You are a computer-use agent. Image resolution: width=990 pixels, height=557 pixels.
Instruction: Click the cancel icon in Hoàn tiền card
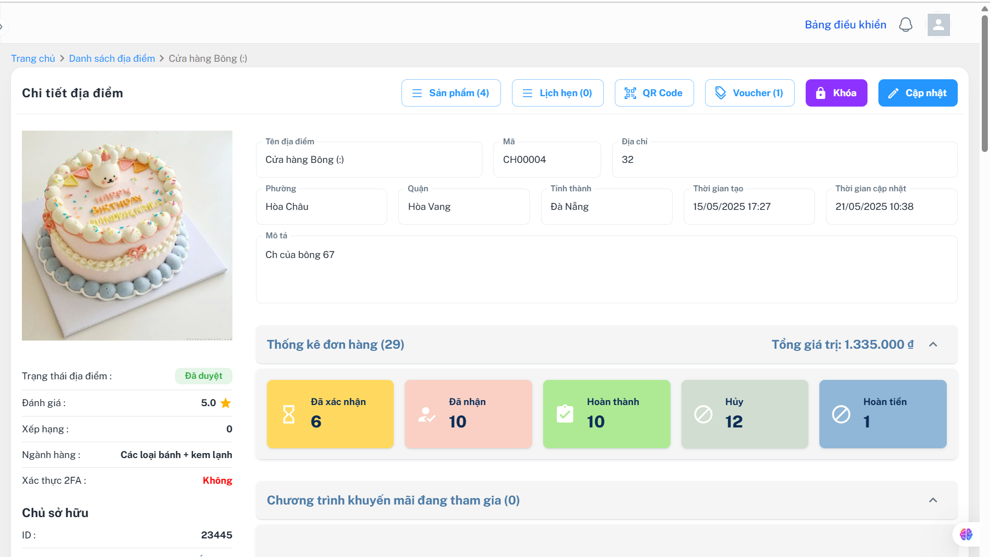[x=841, y=414]
